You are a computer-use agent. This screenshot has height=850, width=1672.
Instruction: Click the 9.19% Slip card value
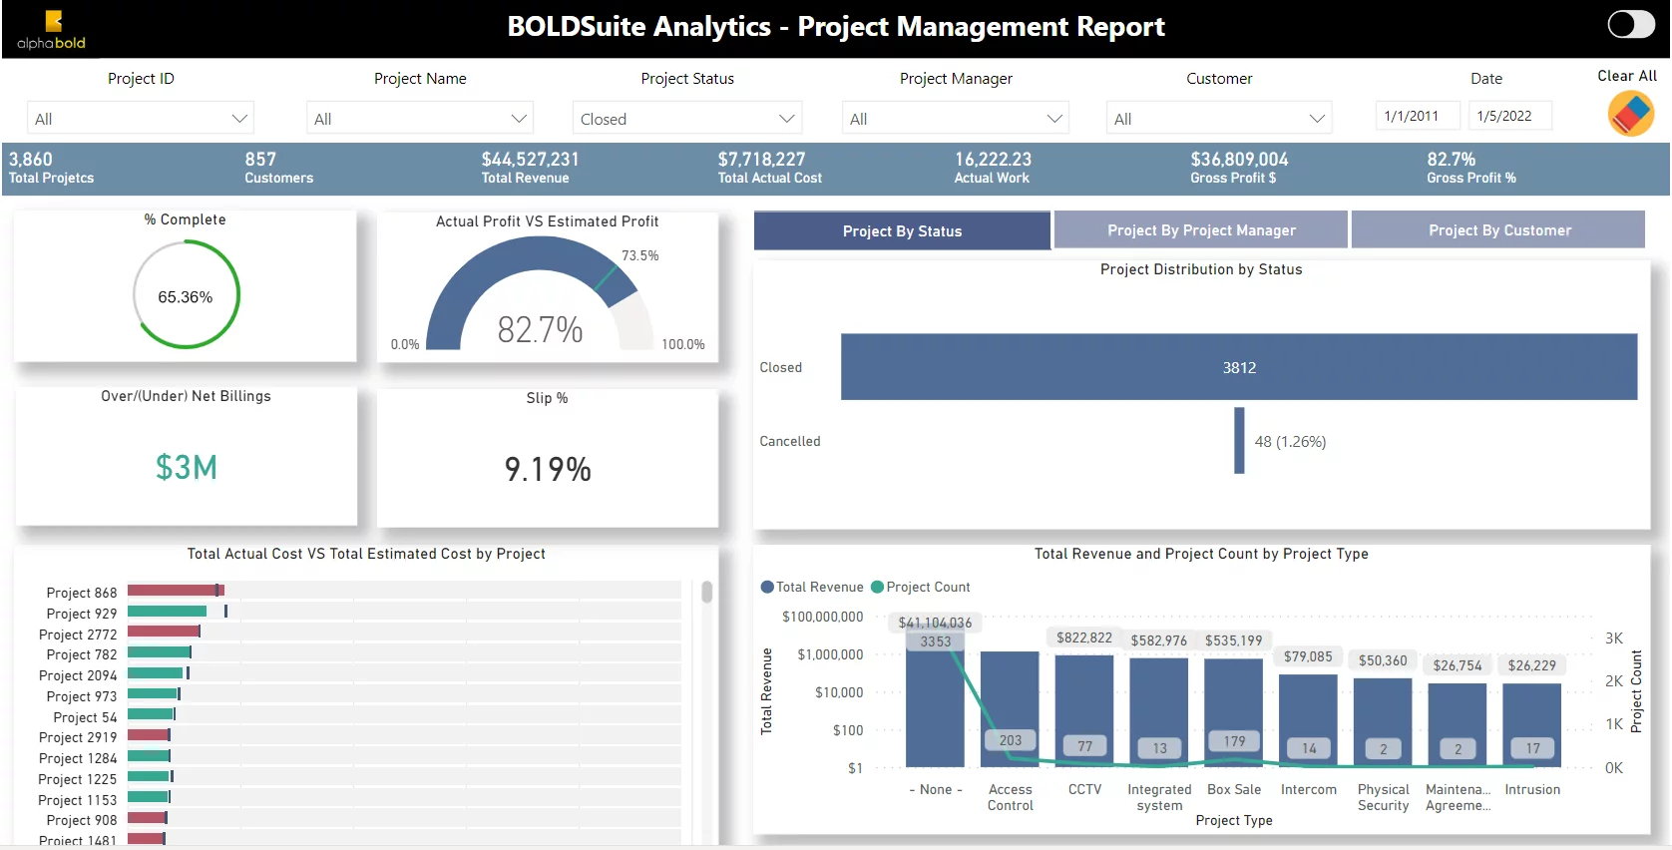click(548, 469)
